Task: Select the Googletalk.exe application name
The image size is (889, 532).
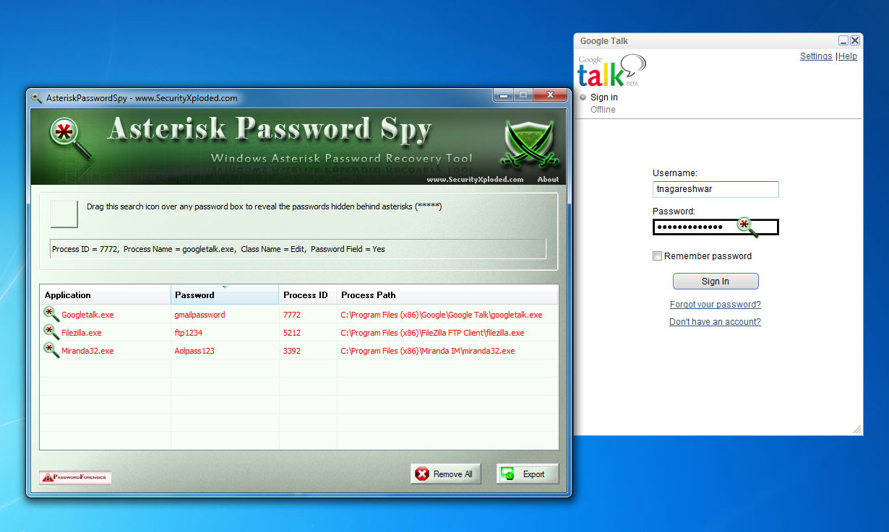Action: (87, 315)
